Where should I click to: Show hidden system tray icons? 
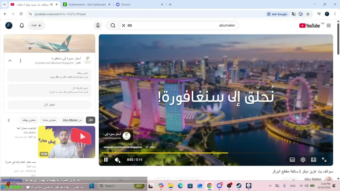(x=270, y=186)
